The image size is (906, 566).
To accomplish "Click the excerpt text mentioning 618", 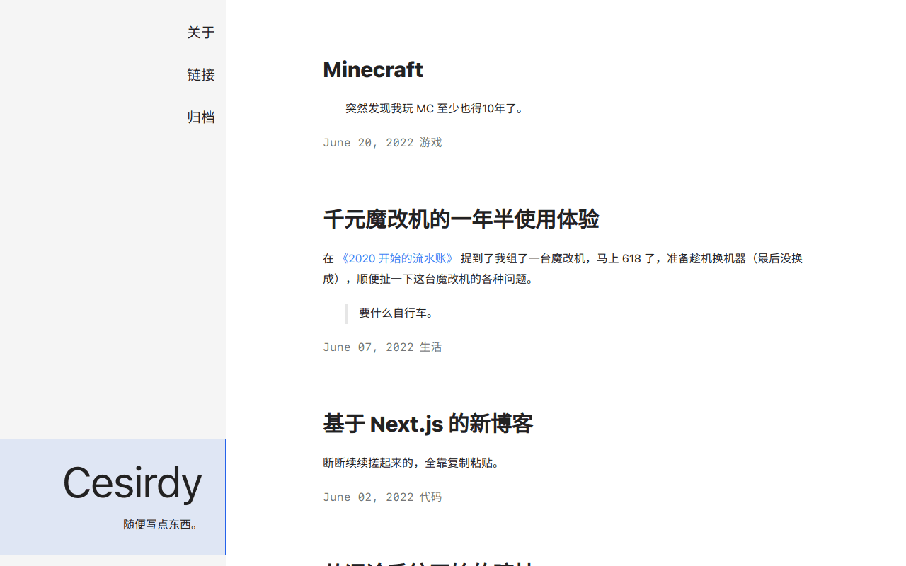I will click(x=630, y=259).
